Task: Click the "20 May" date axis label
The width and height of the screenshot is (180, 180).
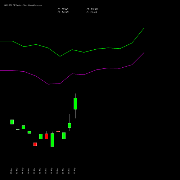Action: pos(63,171)
